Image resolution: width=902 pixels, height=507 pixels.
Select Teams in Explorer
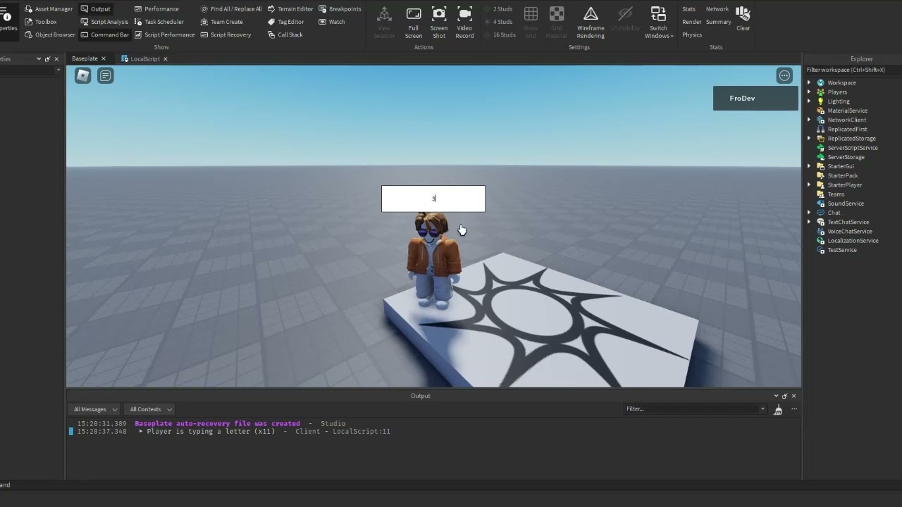coord(836,194)
